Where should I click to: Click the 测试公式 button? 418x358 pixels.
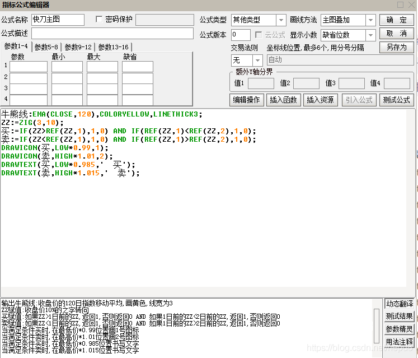click(396, 100)
